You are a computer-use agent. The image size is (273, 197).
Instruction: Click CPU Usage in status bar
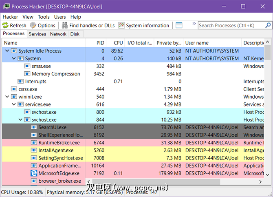click(22, 192)
